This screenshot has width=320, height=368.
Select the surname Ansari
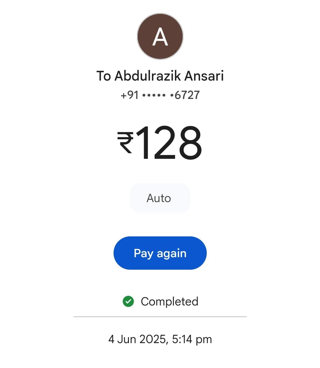pyautogui.click(x=204, y=76)
